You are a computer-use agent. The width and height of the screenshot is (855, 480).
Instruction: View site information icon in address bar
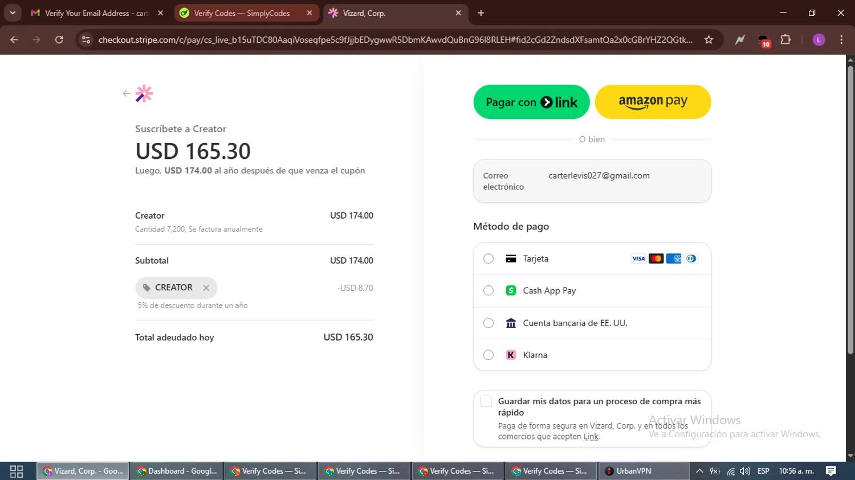coord(86,40)
